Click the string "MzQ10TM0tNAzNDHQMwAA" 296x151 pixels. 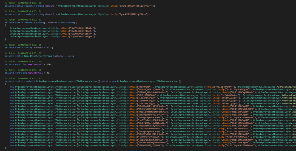[152, 112]
